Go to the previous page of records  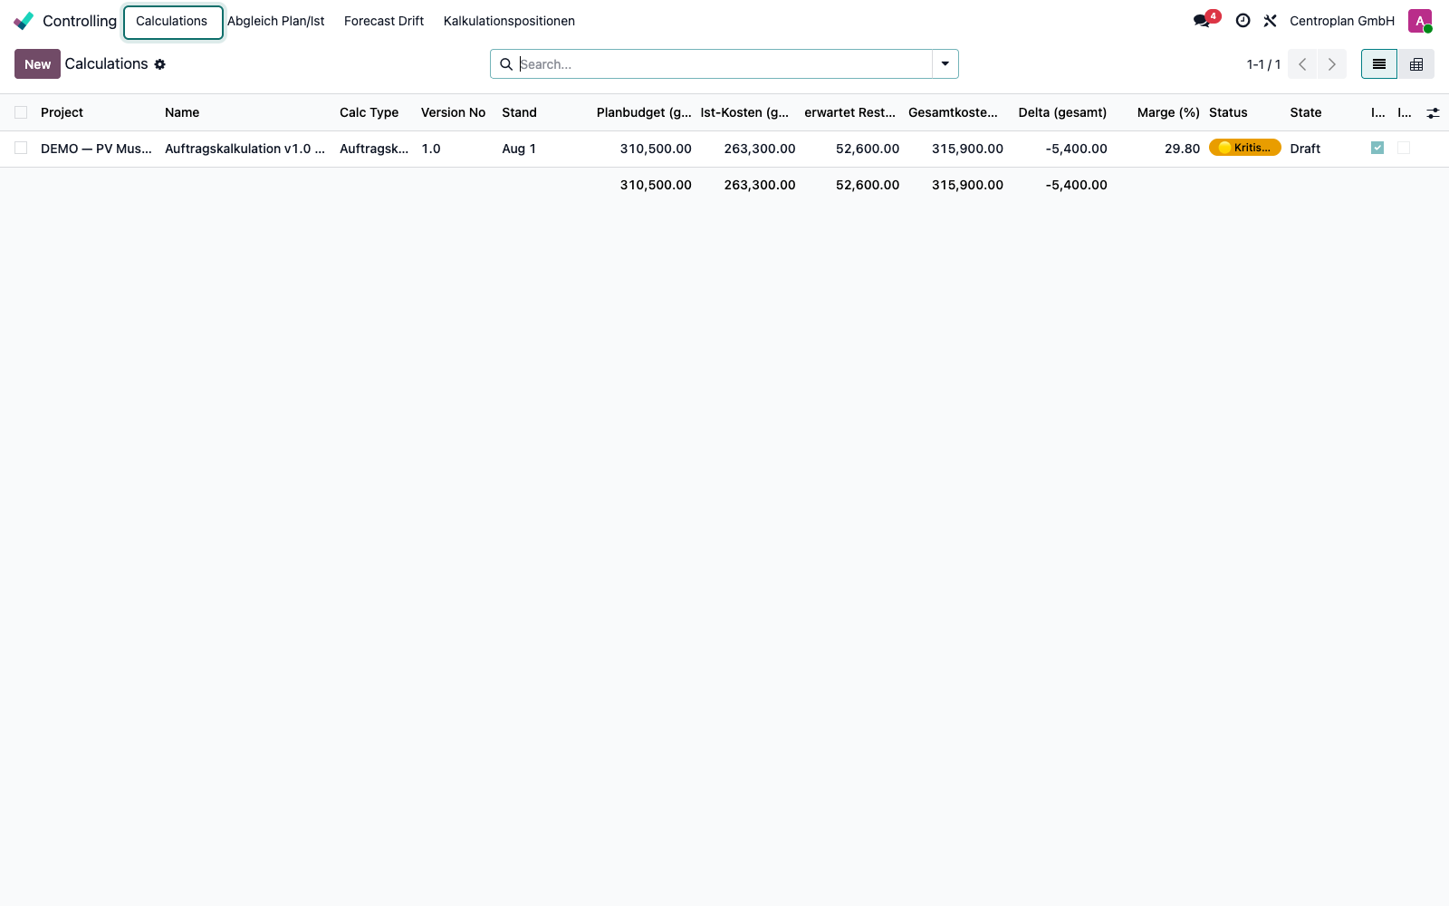tap(1302, 64)
